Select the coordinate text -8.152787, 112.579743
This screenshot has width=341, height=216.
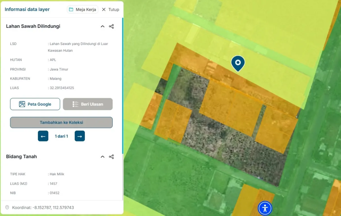tap(53, 207)
